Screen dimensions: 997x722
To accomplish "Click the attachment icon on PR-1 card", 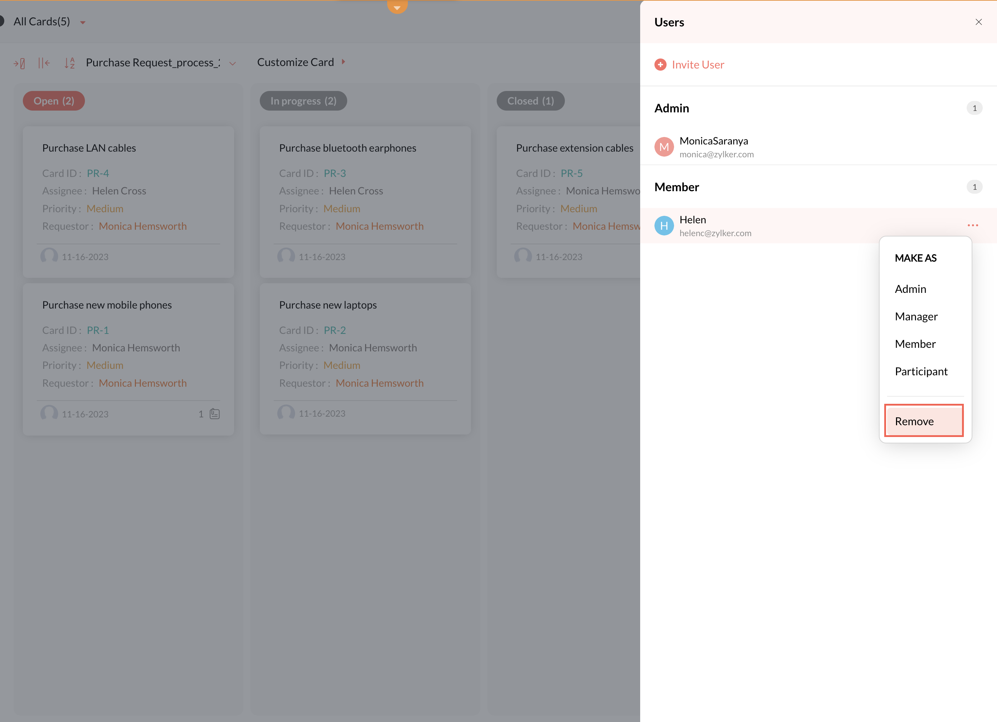I will point(214,413).
